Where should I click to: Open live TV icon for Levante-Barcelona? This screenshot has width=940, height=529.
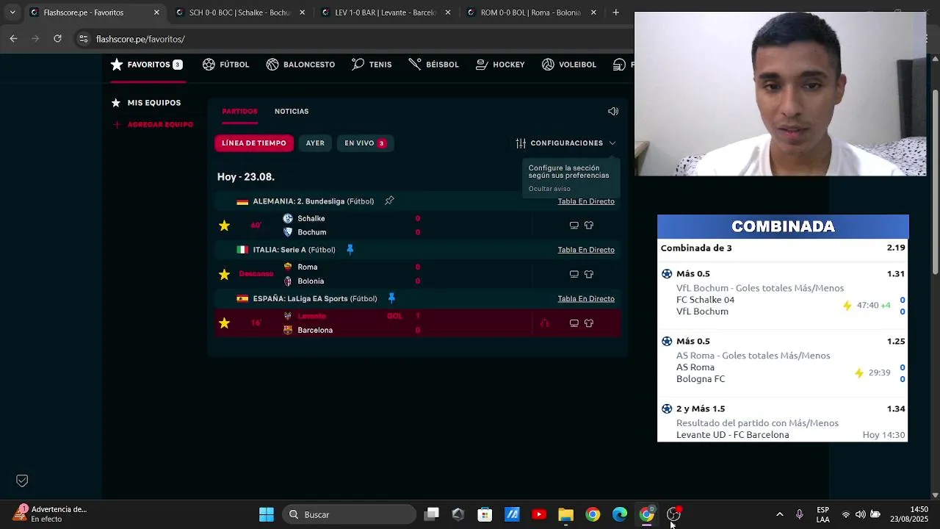[574, 323]
